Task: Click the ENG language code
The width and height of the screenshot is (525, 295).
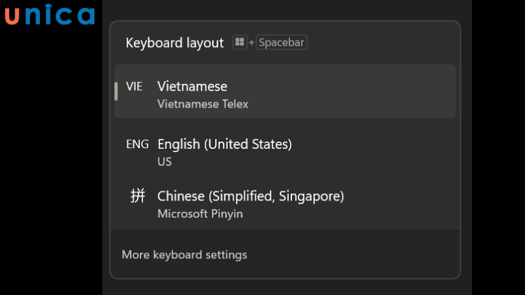Action: 137,144
